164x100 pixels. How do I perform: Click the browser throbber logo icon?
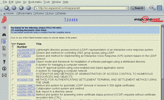(159, 8)
